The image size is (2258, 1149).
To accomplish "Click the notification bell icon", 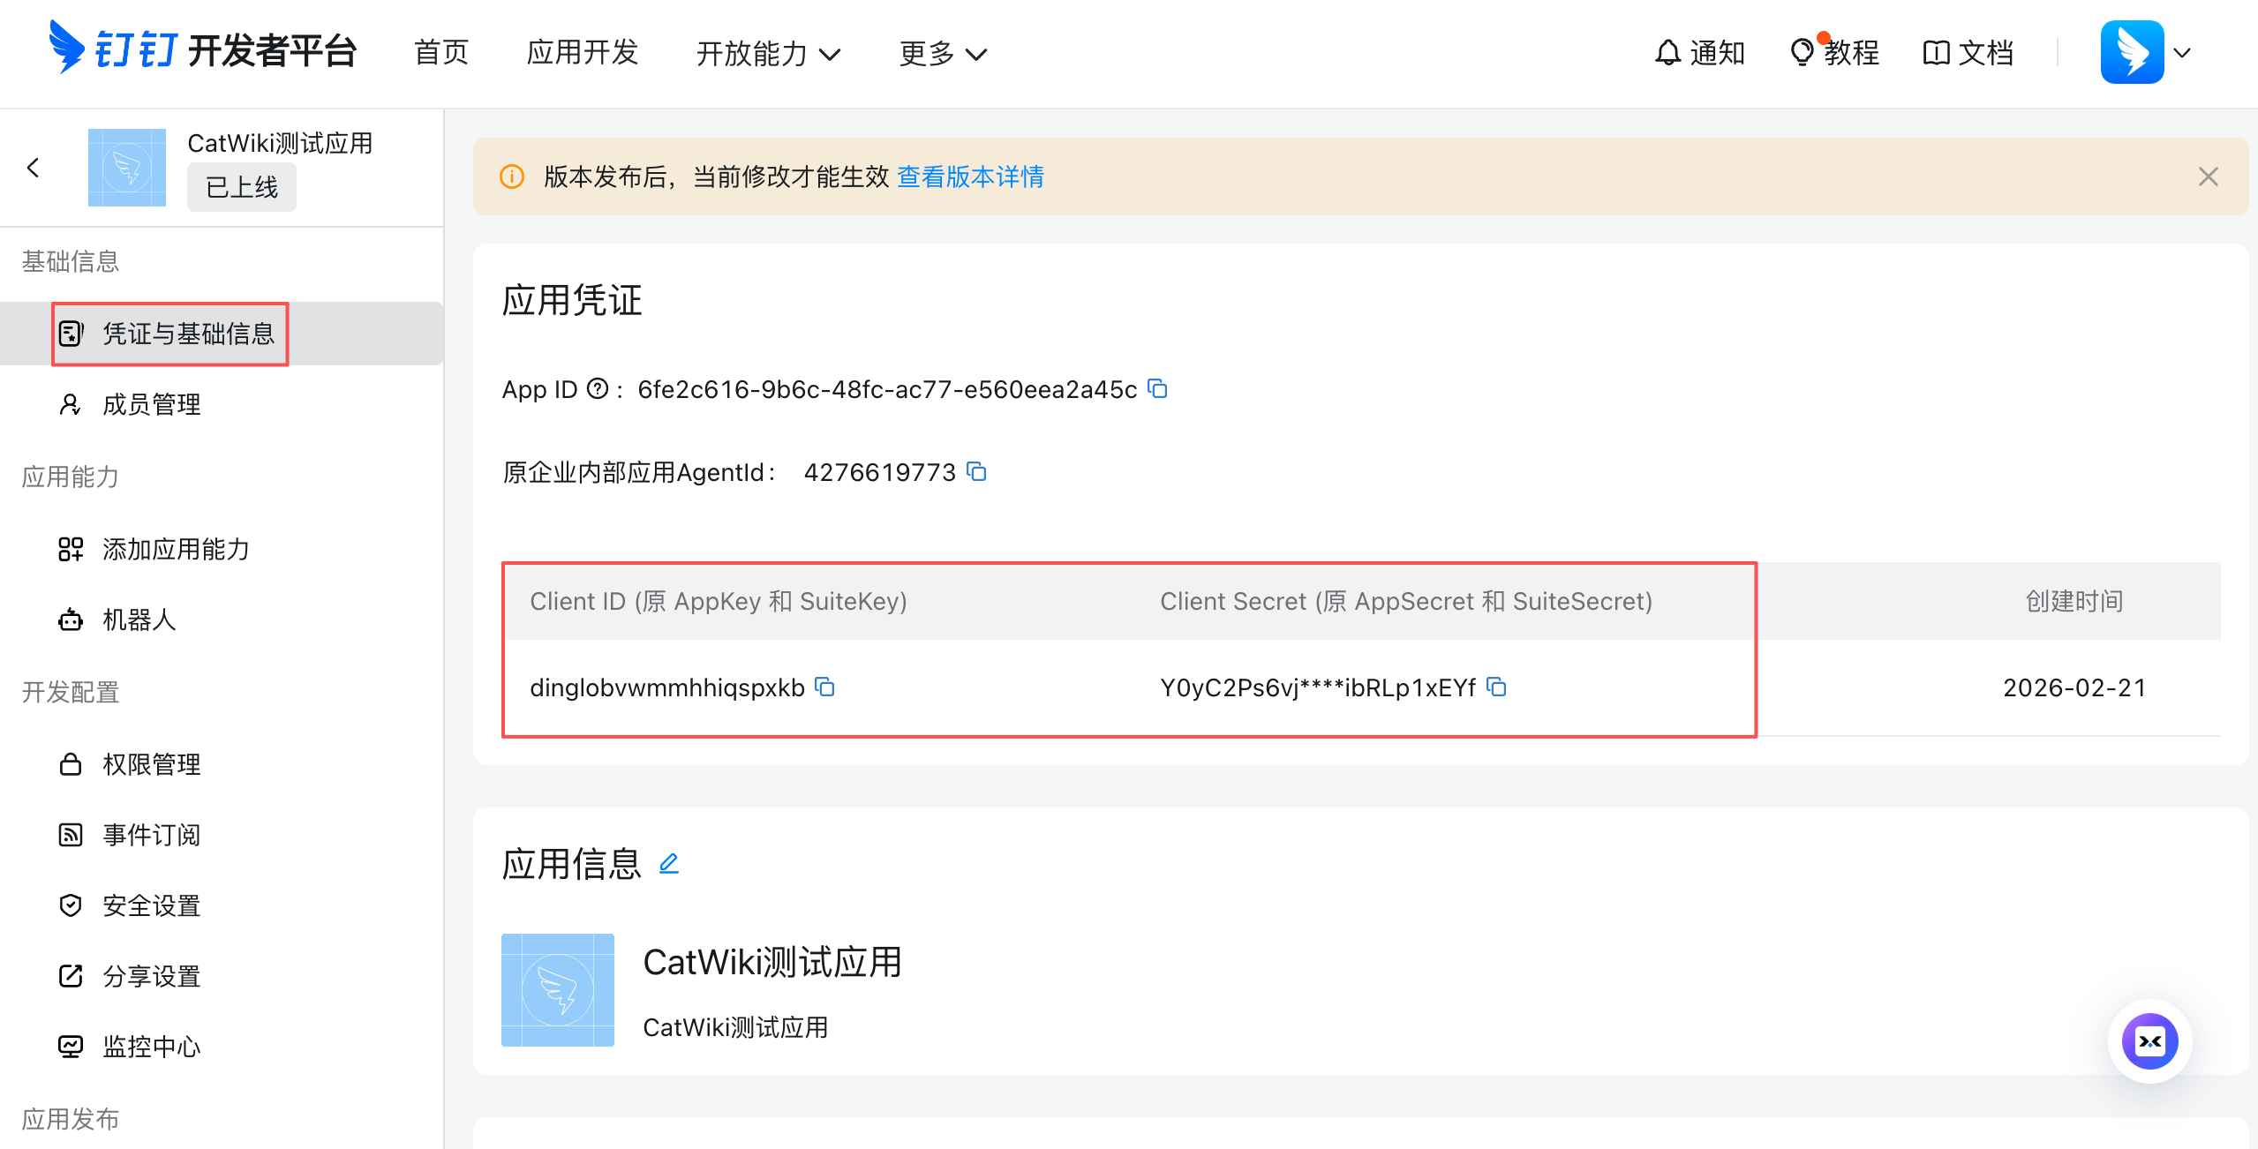I will [x=1667, y=53].
